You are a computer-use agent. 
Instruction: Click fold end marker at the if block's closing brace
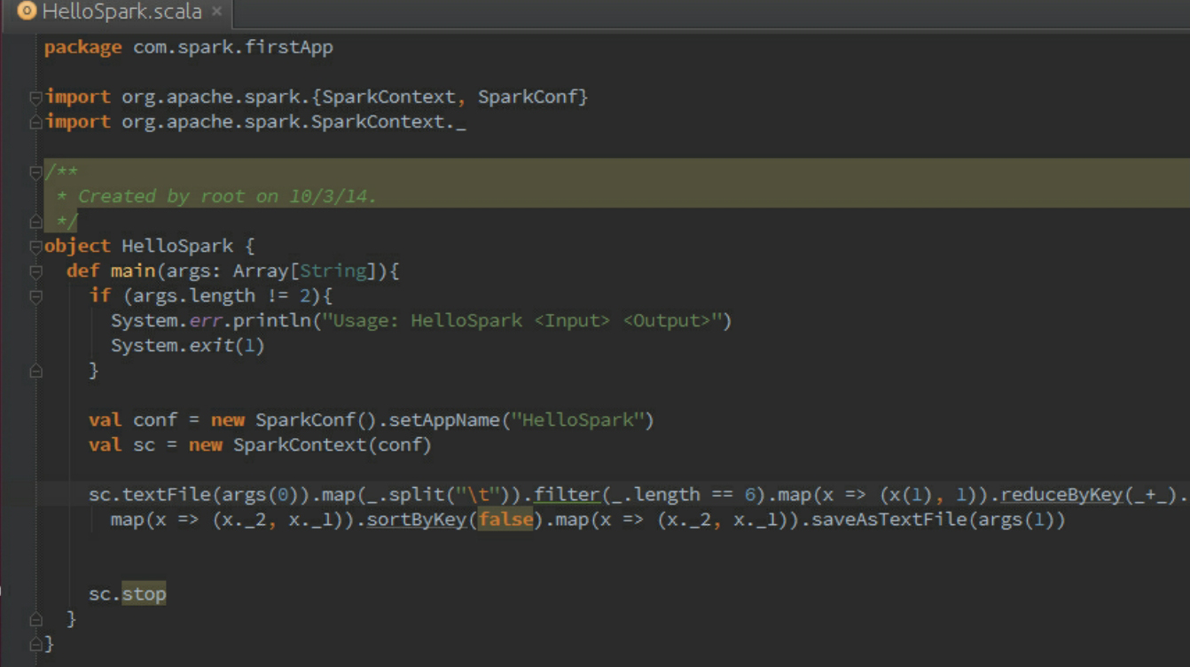35,371
